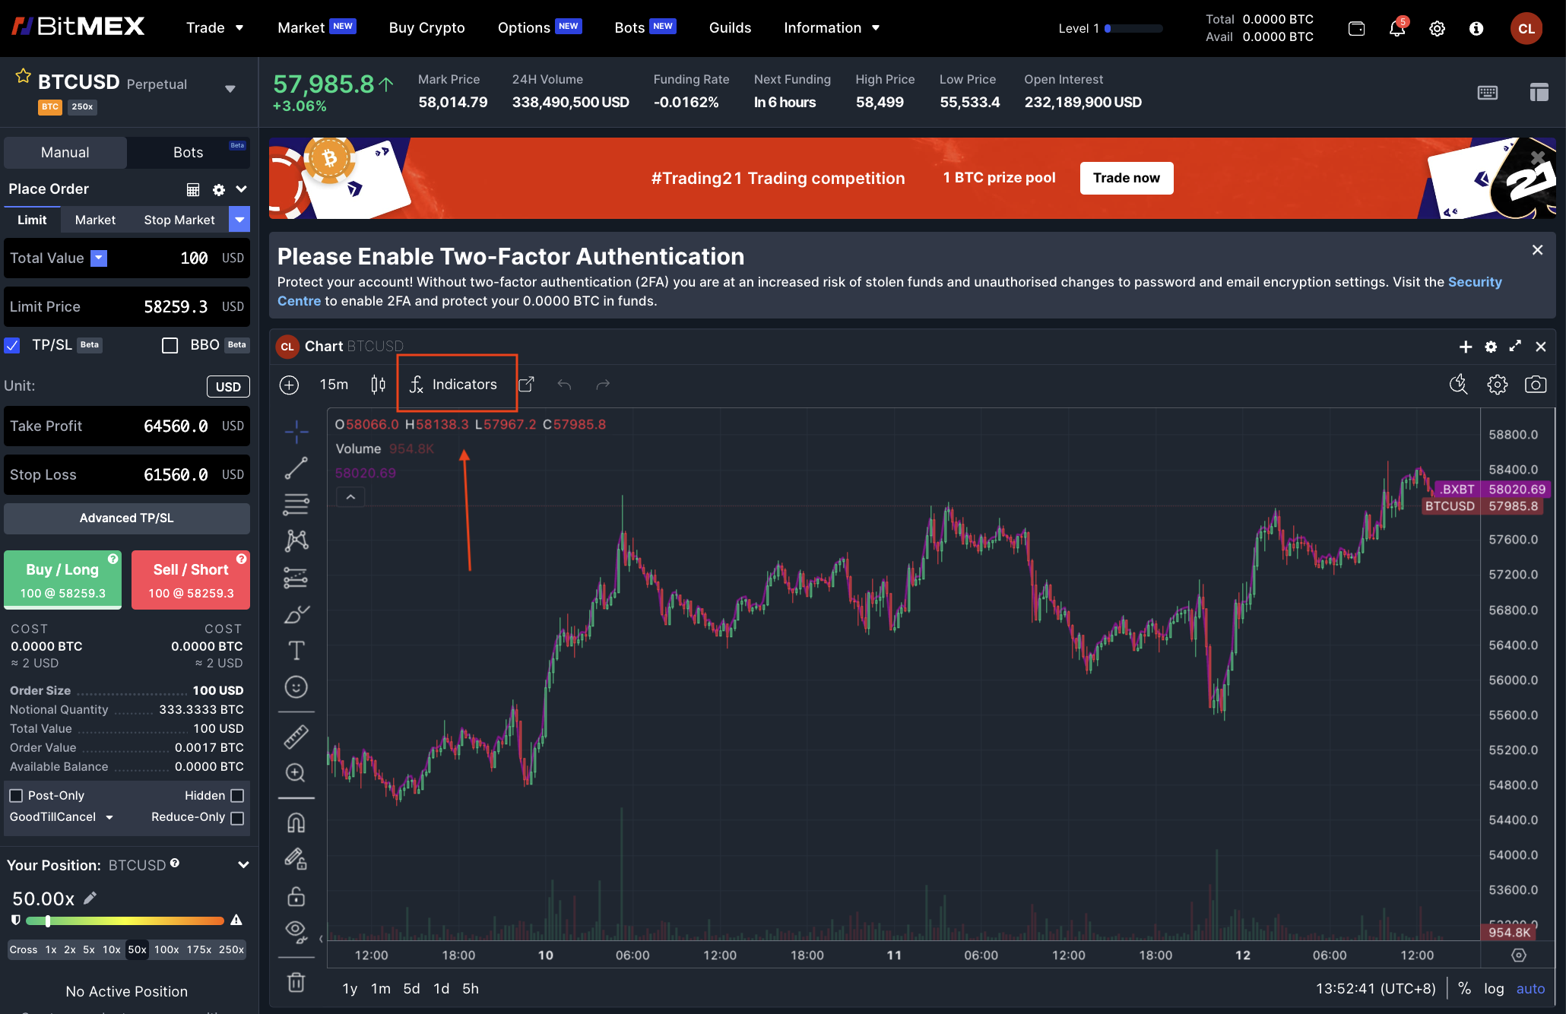Enable the BBO option
Screen dimensions: 1566x1014
pyautogui.click(x=170, y=345)
